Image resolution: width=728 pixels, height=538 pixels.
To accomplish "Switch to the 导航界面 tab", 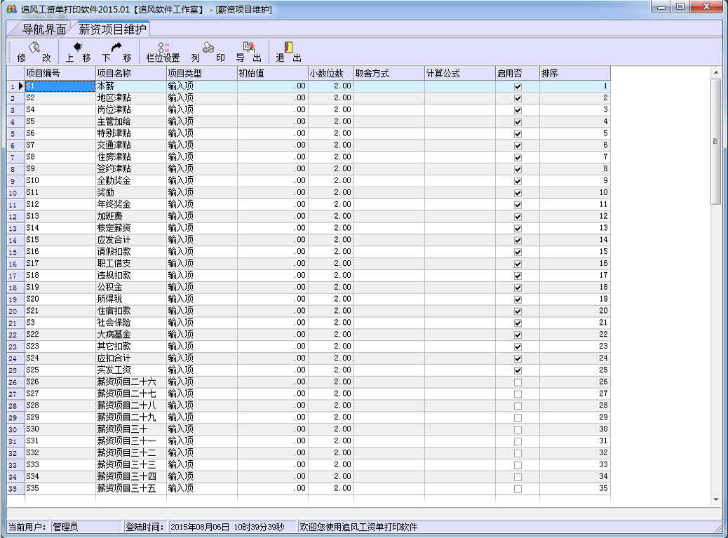I will click(x=42, y=29).
